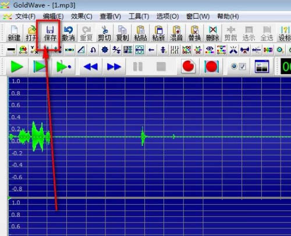Viewport: 291px width, 236px height.
Task: Click the 混音 (Mix) toolbar icon
Action: [x=176, y=33]
